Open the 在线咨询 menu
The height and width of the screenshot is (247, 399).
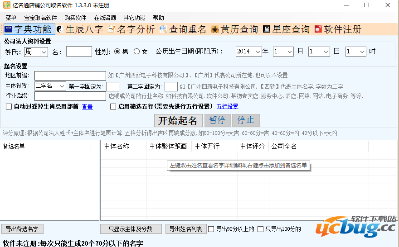click(x=105, y=18)
